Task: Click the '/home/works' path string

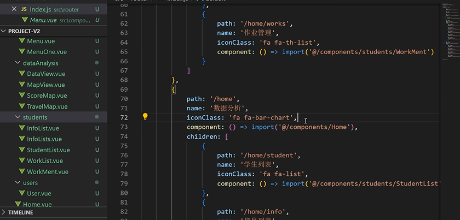Action: pyautogui.click(x=265, y=23)
